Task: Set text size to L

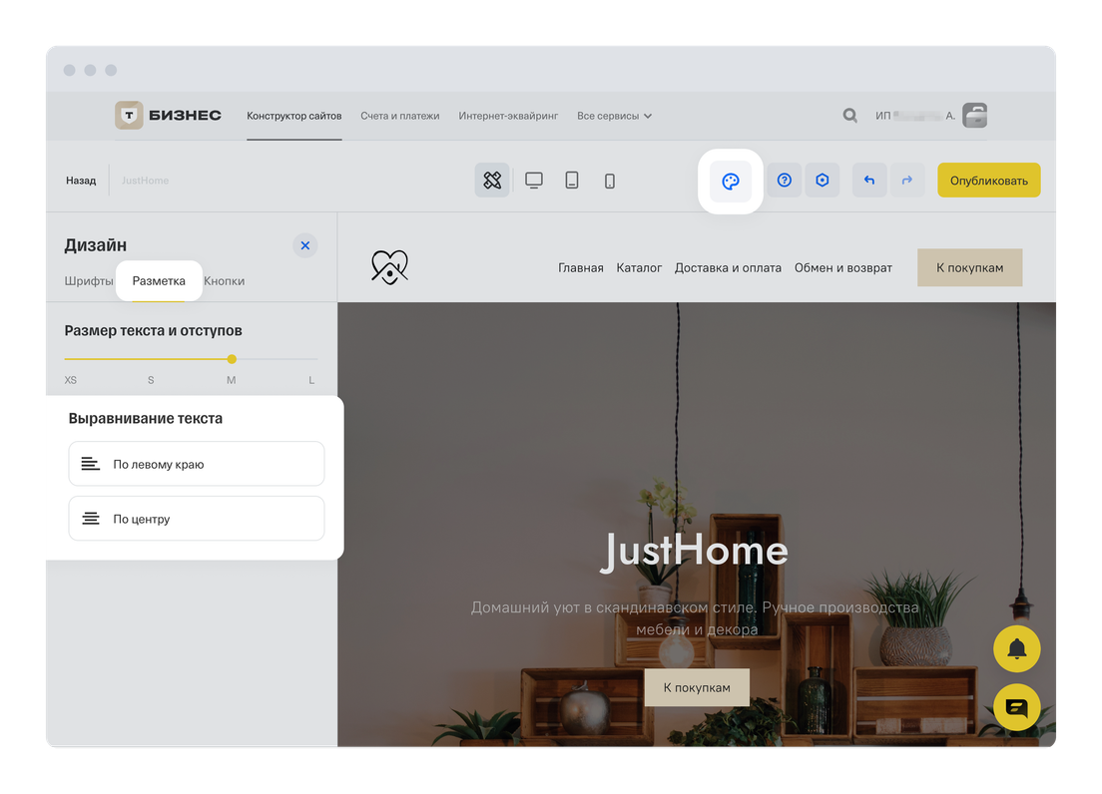Action: [311, 380]
